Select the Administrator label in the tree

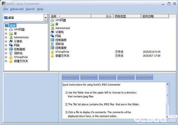point(21,37)
